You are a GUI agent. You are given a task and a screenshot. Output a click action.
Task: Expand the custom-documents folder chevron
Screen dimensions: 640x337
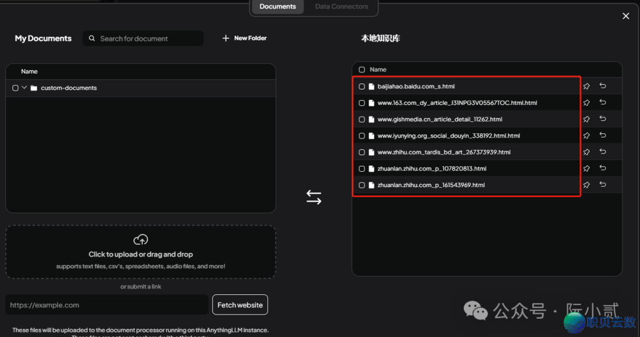click(x=24, y=88)
